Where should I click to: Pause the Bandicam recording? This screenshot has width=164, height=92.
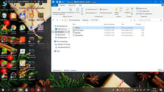32,2
